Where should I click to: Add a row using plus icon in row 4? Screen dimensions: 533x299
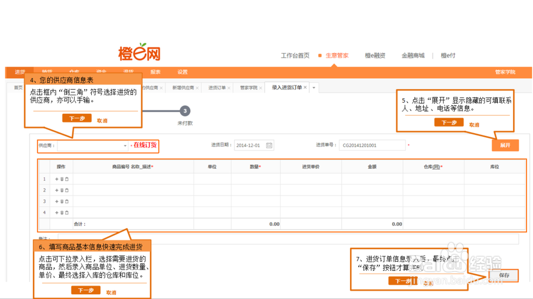[57, 212]
